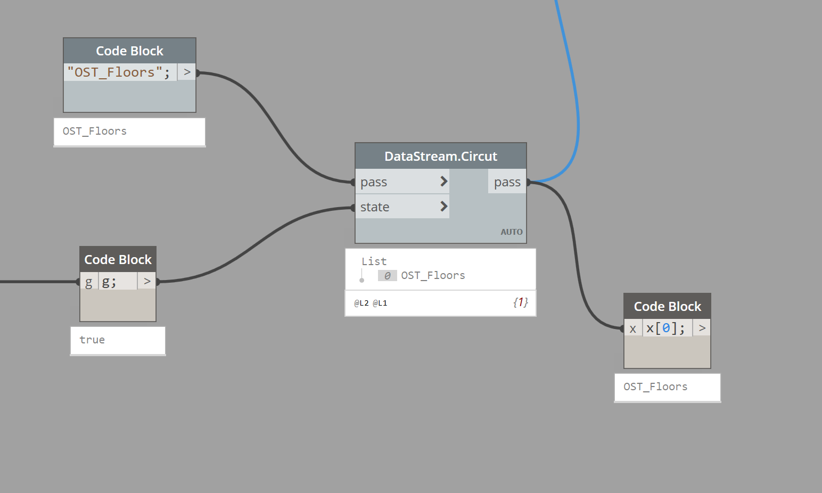Click the g input port
This screenshot has width=822, height=493.
[x=88, y=282]
